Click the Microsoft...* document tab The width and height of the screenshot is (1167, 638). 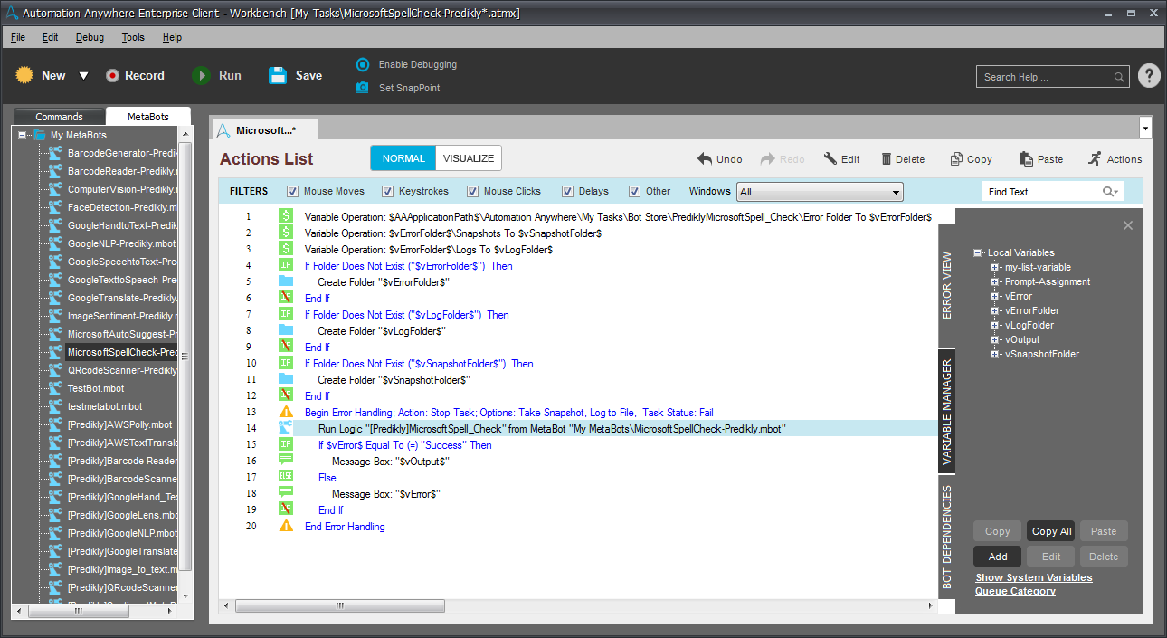click(x=266, y=130)
